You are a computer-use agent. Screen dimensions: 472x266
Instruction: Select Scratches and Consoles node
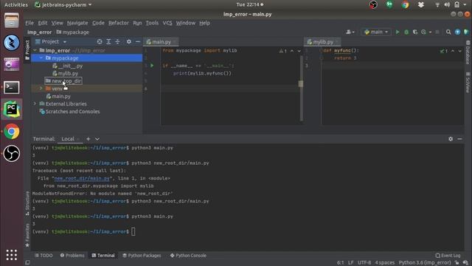[69, 112]
